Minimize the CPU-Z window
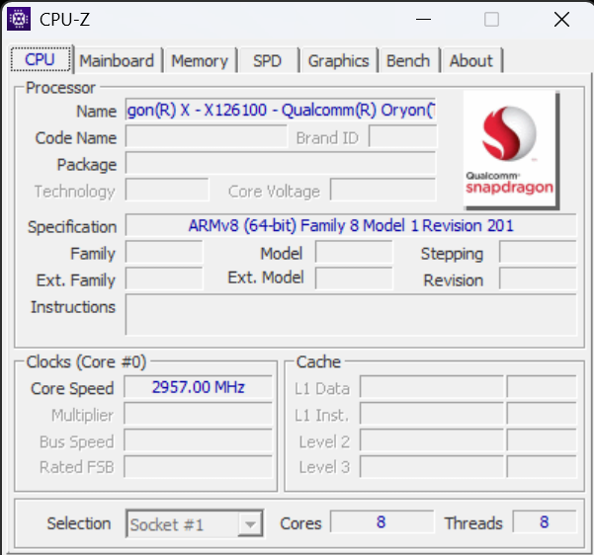Image resolution: width=594 pixels, height=555 pixels. [424, 19]
